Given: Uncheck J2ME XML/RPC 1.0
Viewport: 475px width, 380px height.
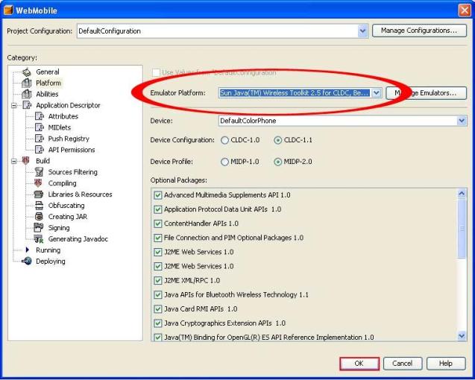Looking at the screenshot, I should [x=157, y=280].
